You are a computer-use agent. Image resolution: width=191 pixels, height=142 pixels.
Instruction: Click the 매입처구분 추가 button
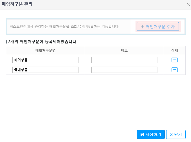click(158, 27)
